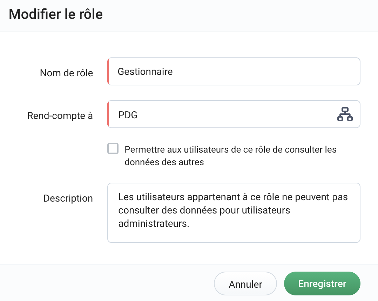Click the 'Rend-compte à' label
Screen dimensions: 378x301
pyautogui.click(x=60, y=116)
